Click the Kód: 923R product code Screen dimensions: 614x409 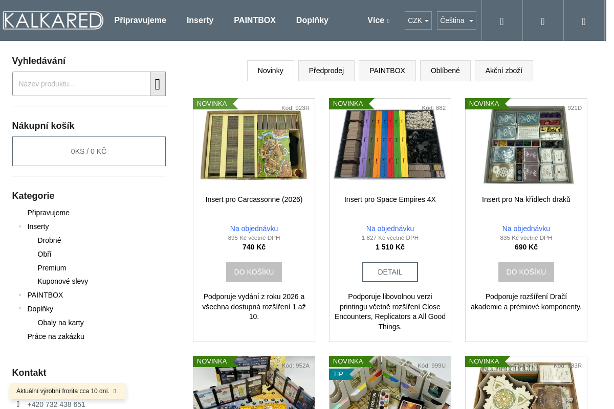295,108
